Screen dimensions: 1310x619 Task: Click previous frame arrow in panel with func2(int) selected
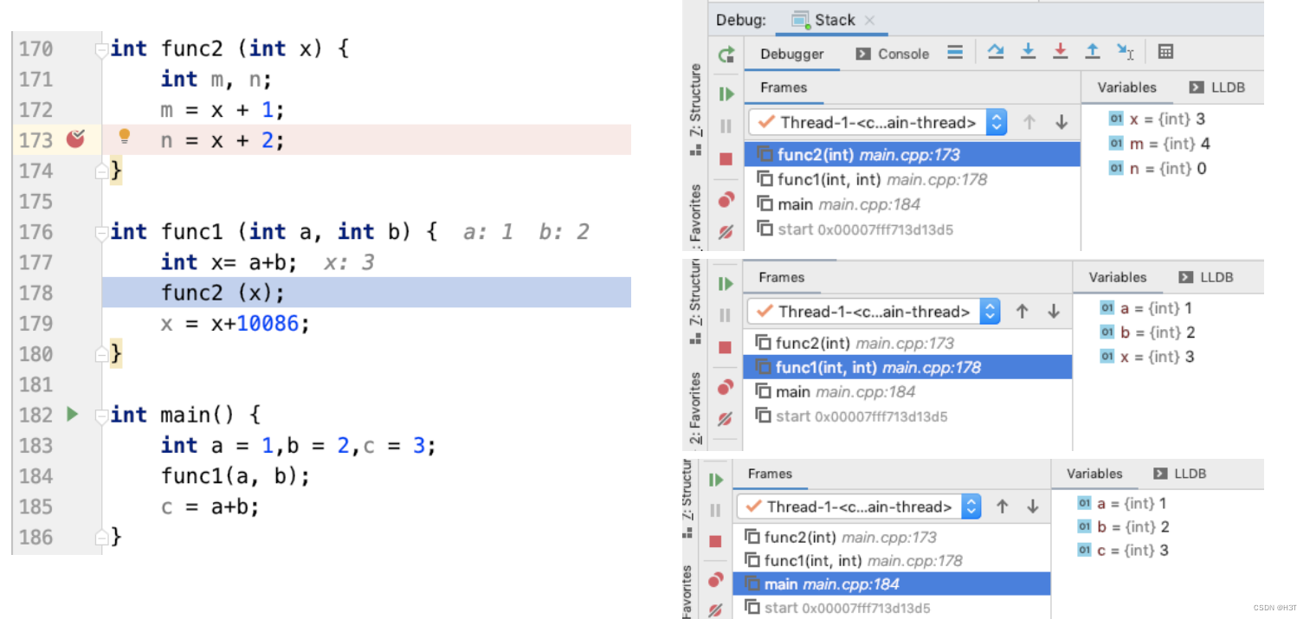1029,122
